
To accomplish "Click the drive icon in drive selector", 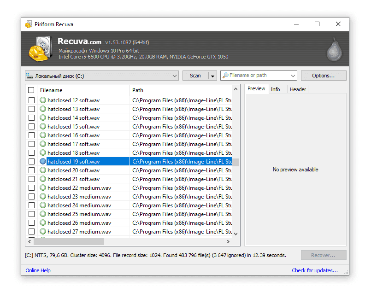I will (x=29, y=76).
